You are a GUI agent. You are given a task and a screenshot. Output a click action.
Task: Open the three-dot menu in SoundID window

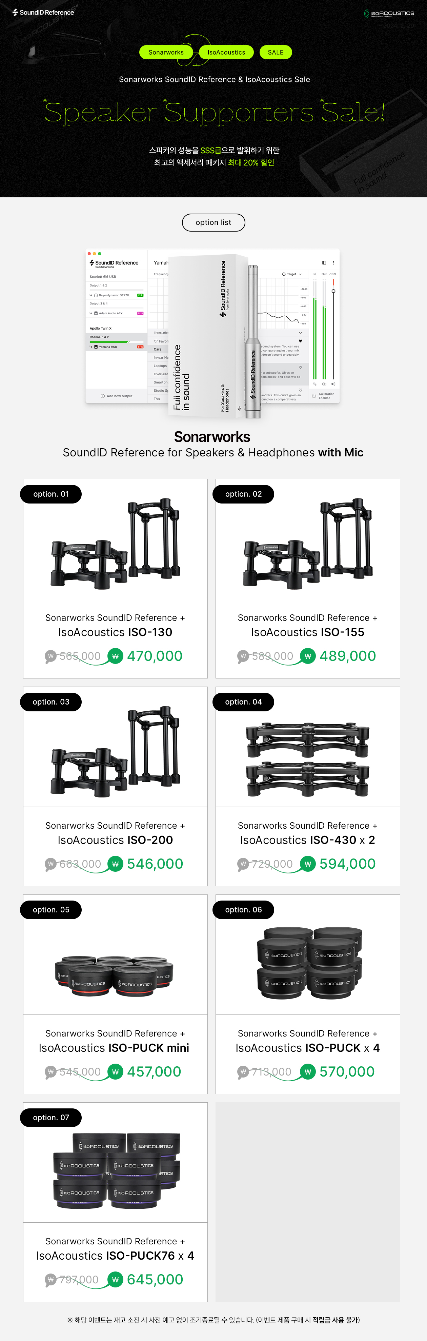click(x=333, y=263)
